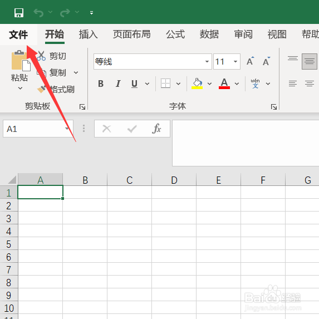Open the font name dropdown arrow

[x=207, y=62]
